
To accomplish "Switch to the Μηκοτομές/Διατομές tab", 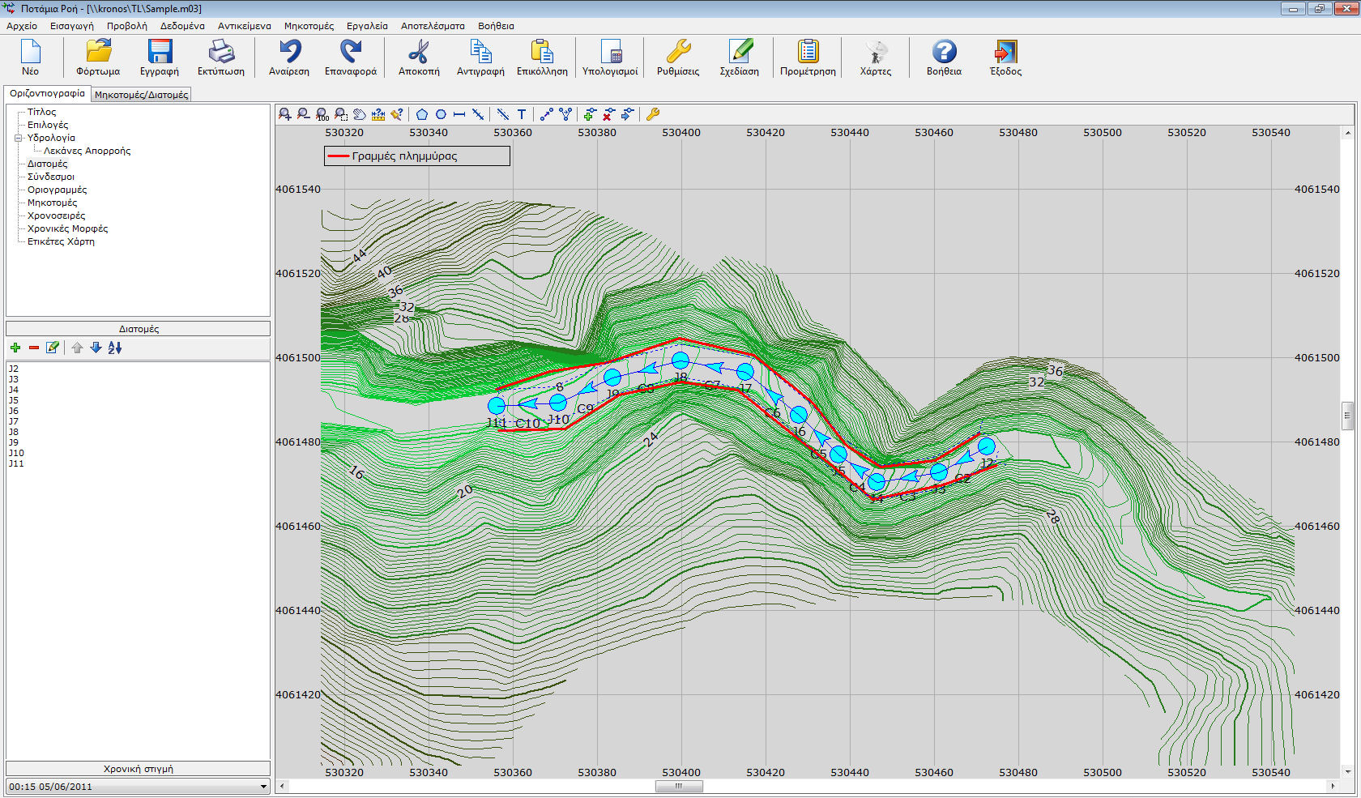I will [x=142, y=95].
